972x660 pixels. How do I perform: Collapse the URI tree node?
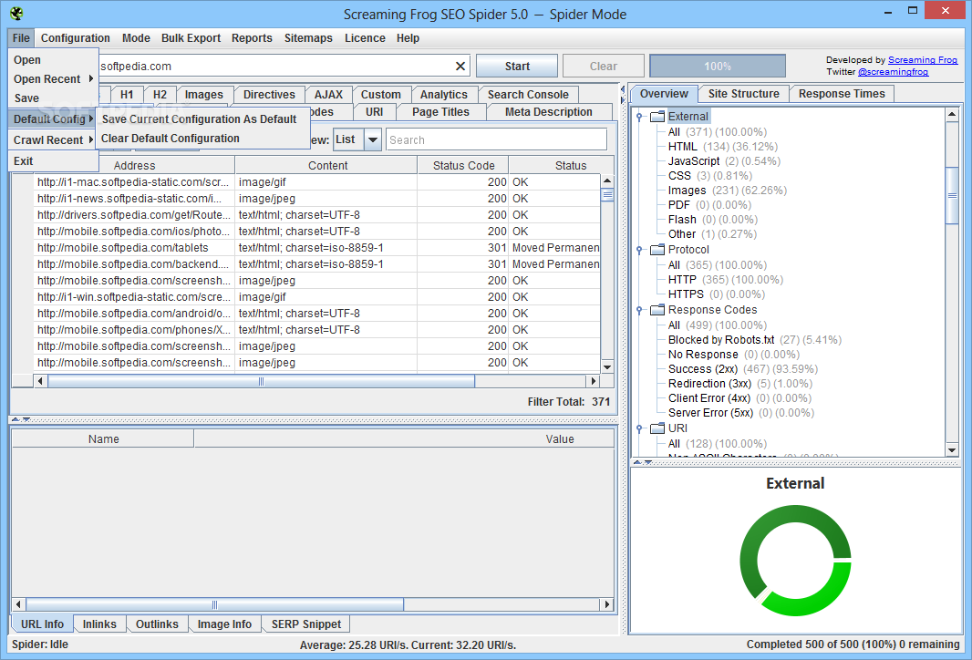click(639, 428)
